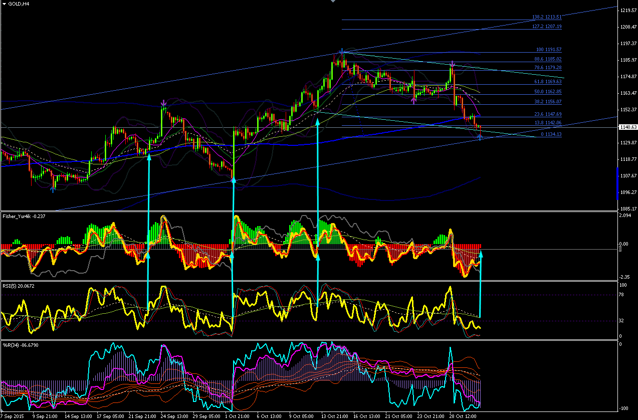The height and width of the screenshot is (420, 638).
Task: Select the 13.8 1142.06 Fibonacci level
Action: (547, 123)
